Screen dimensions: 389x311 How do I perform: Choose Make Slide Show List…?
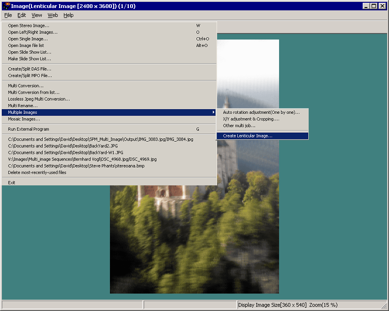coord(109,59)
